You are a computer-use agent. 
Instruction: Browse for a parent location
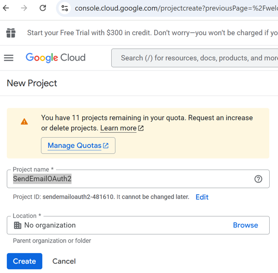click(x=245, y=225)
